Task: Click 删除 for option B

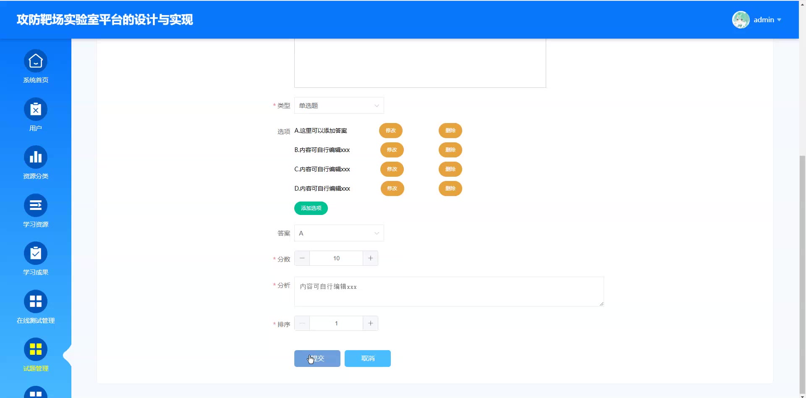Action: pos(450,150)
